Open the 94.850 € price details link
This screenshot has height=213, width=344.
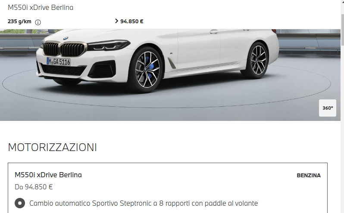click(x=131, y=21)
